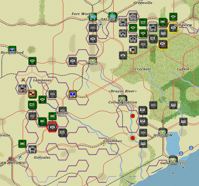The width and height of the screenshot is (199, 186).
Task: Select the green air unit at Brownwood
Action: pos(12,49)
